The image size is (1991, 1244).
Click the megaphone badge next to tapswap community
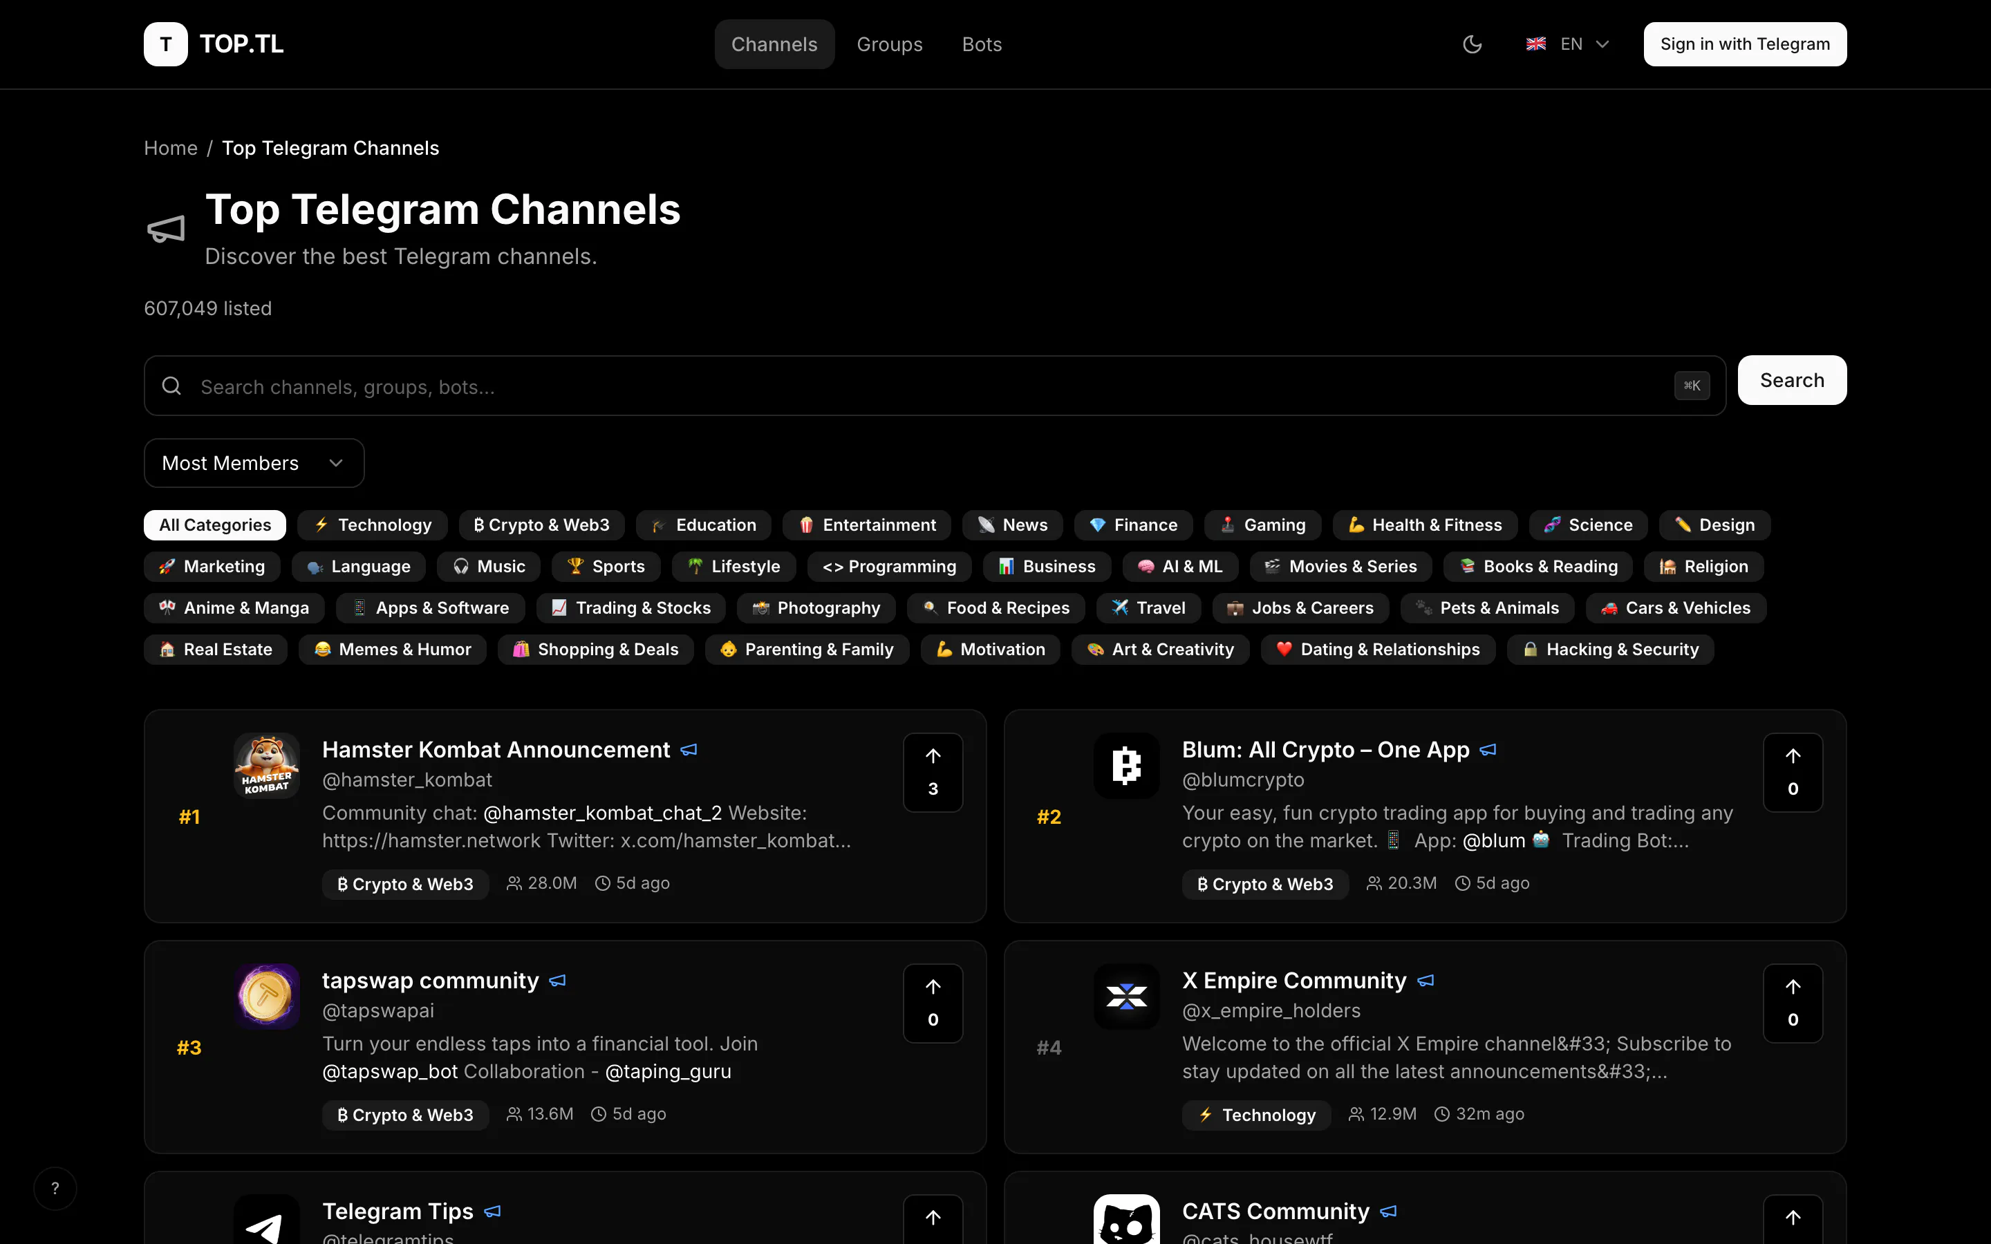pyautogui.click(x=557, y=981)
